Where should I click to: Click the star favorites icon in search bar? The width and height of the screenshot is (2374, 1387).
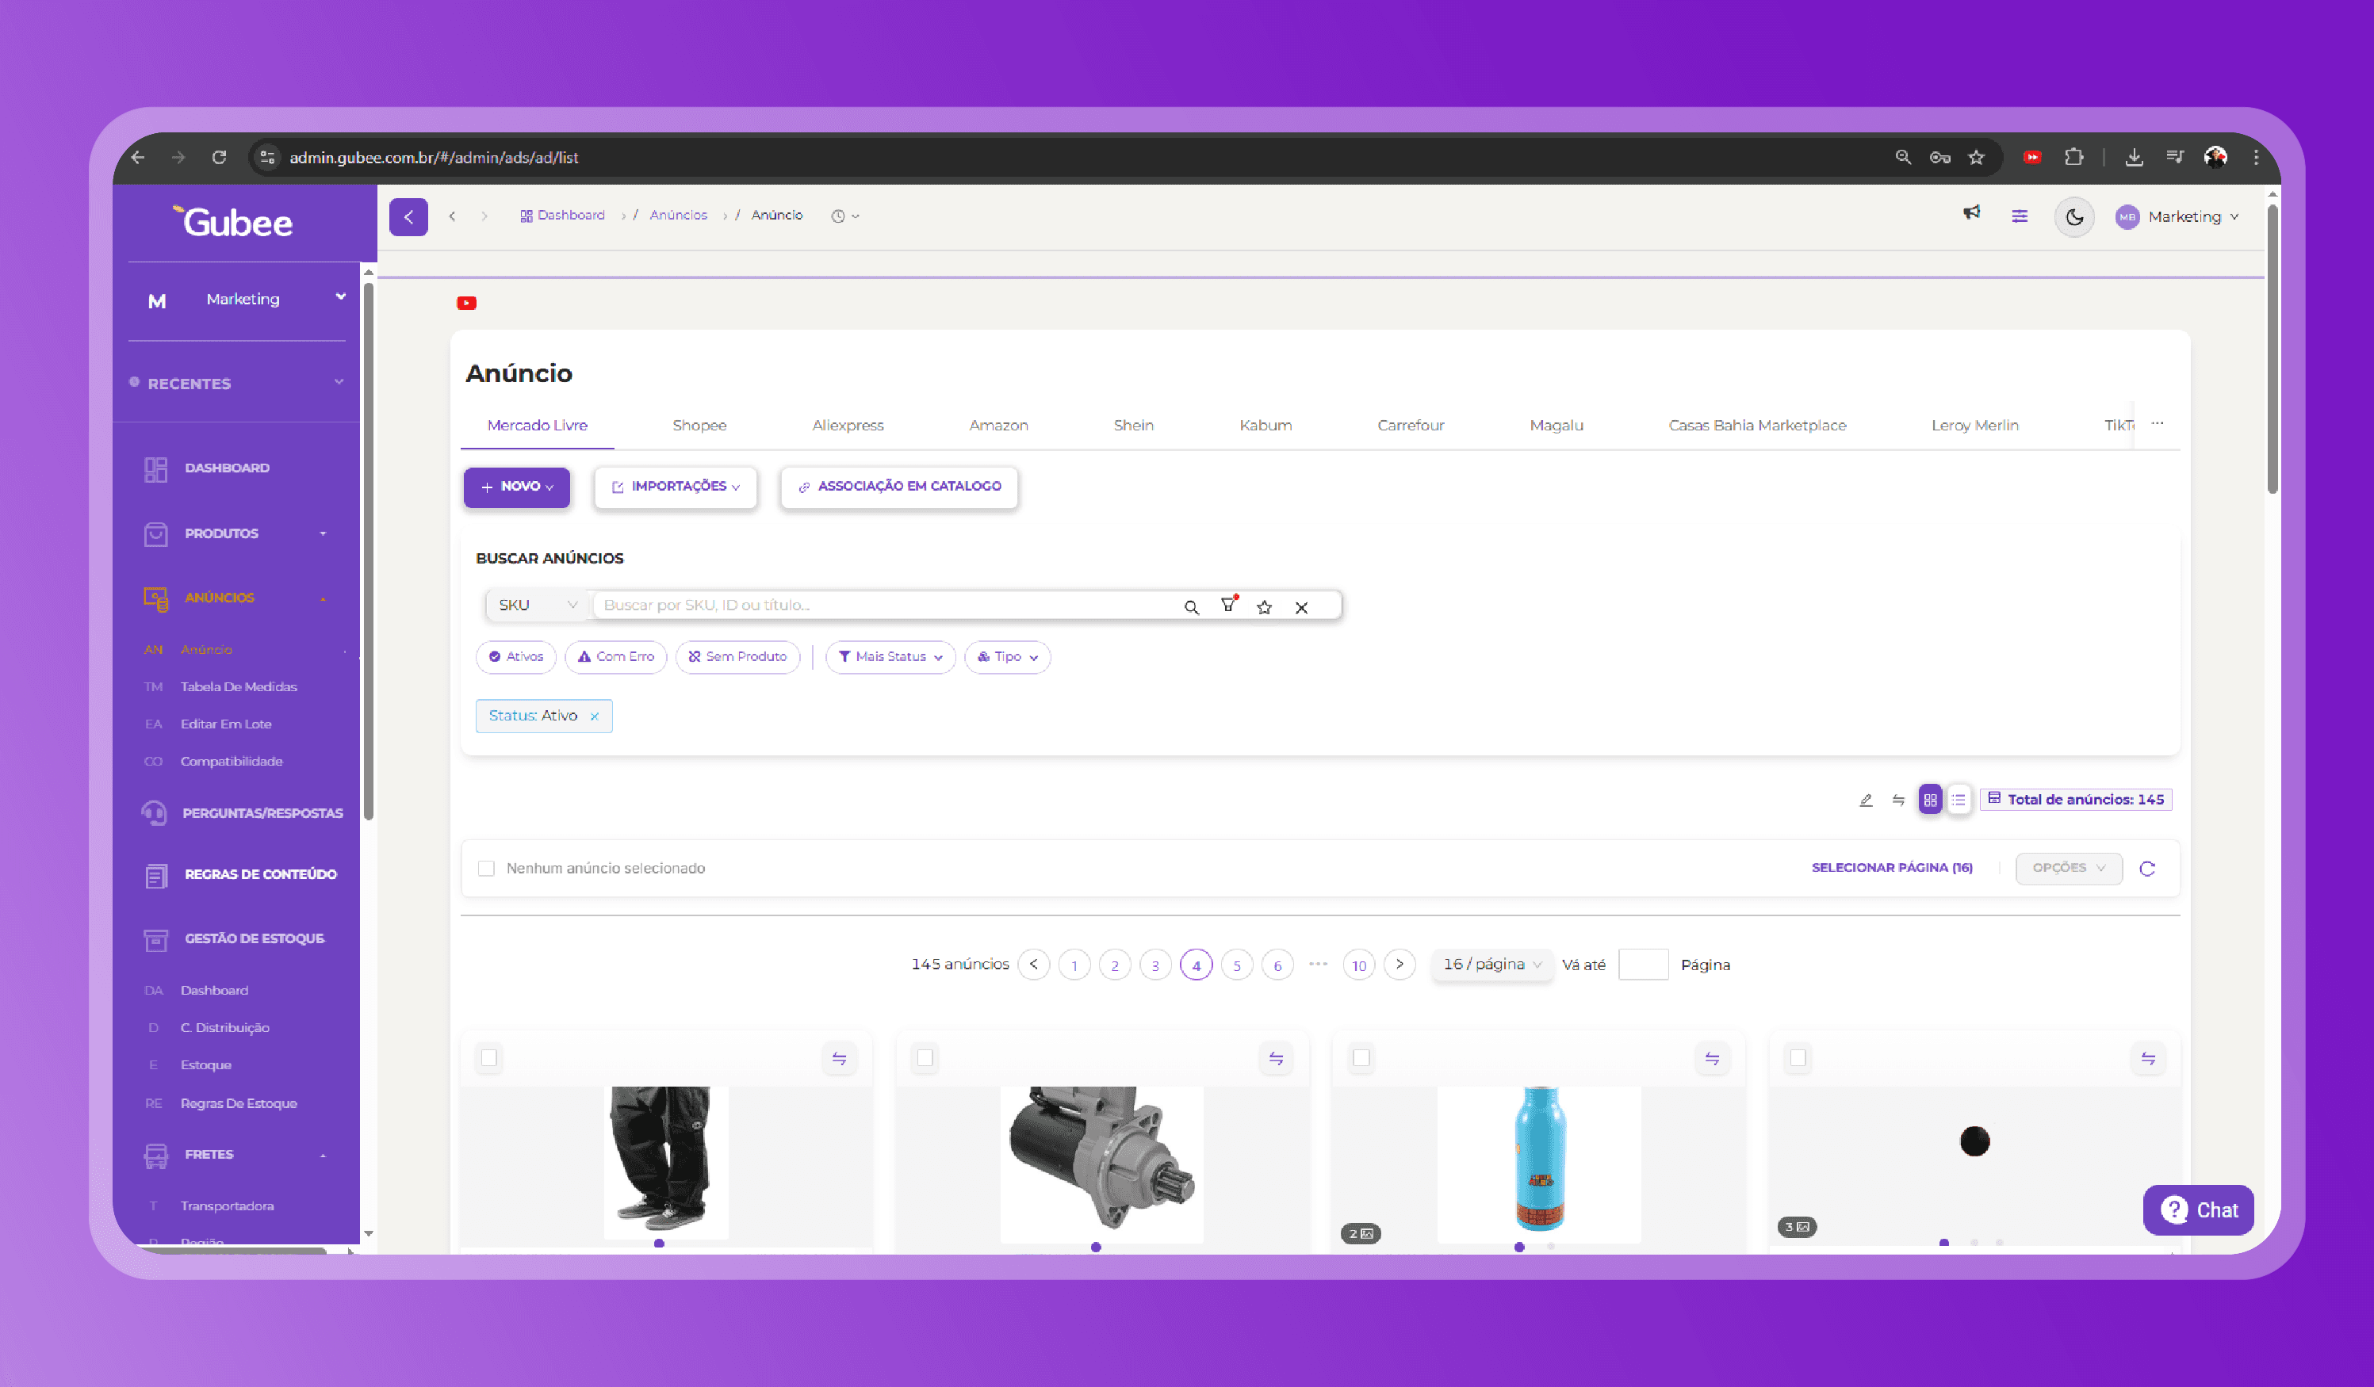[x=1264, y=607]
